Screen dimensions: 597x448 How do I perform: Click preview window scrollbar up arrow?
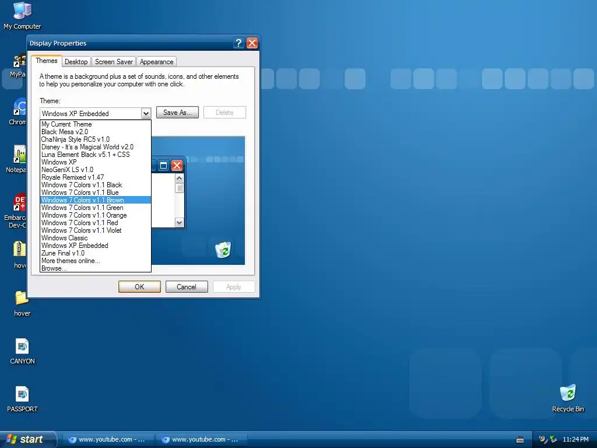click(x=180, y=178)
